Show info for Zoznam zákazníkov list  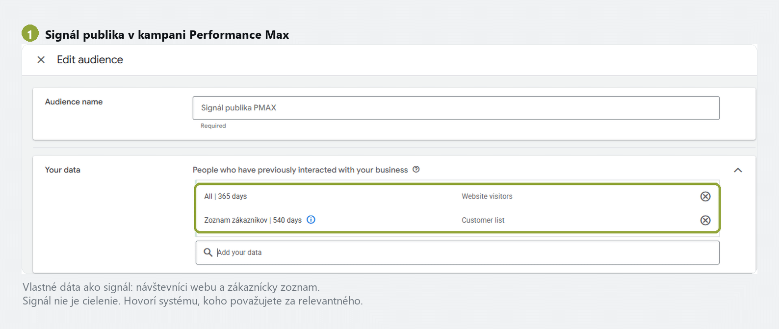coord(311,220)
